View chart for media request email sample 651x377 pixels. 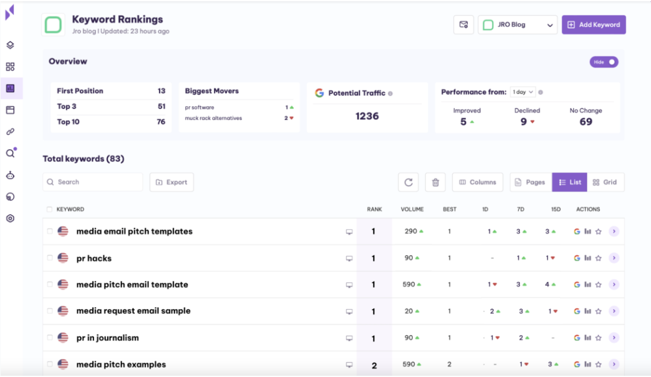click(x=587, y=311)
